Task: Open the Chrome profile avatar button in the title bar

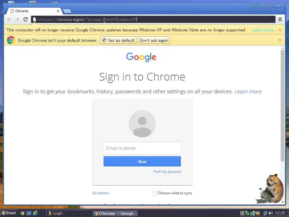Action: pos(253,5)
